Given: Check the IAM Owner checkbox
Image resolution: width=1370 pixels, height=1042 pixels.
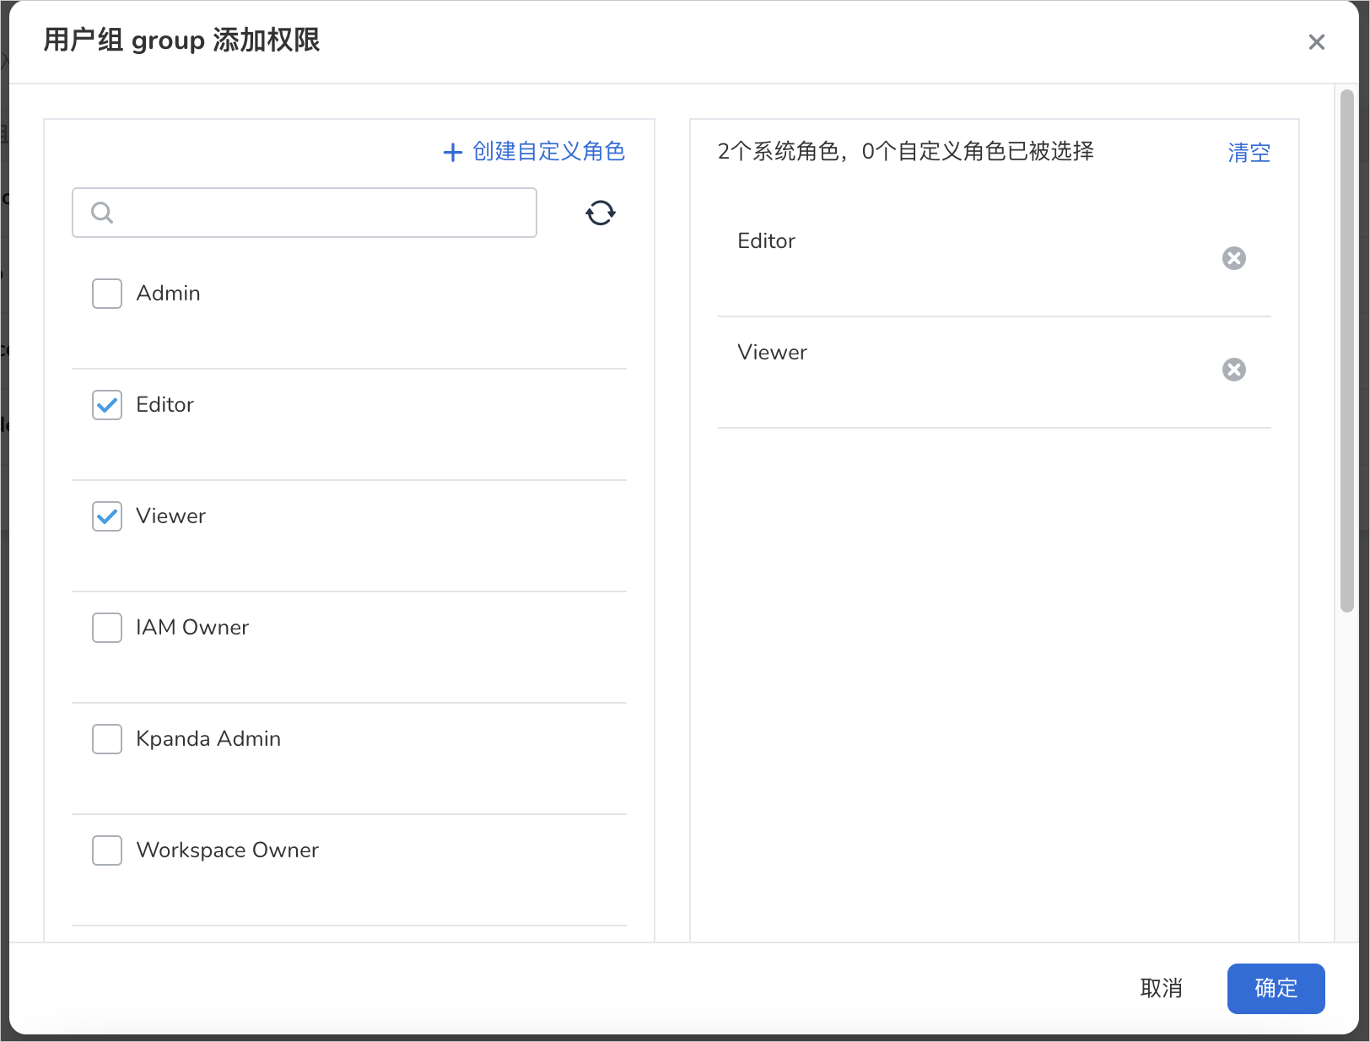Looking at the screenshot, I should coord(107,628).
